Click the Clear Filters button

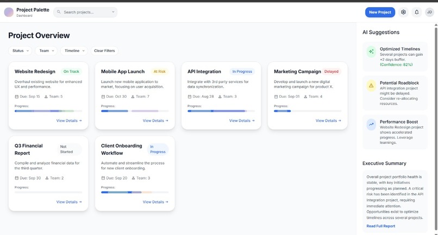tap(104, 51)
